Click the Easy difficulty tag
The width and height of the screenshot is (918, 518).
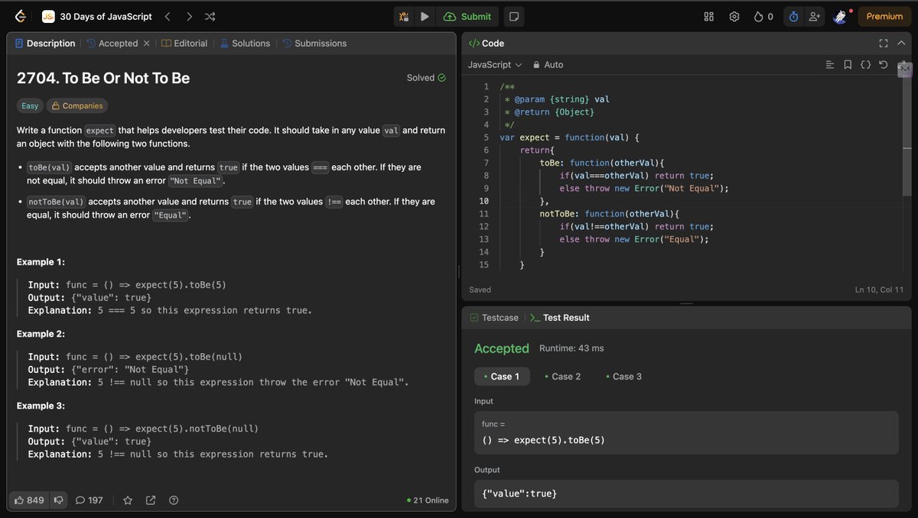coord(30,106)
